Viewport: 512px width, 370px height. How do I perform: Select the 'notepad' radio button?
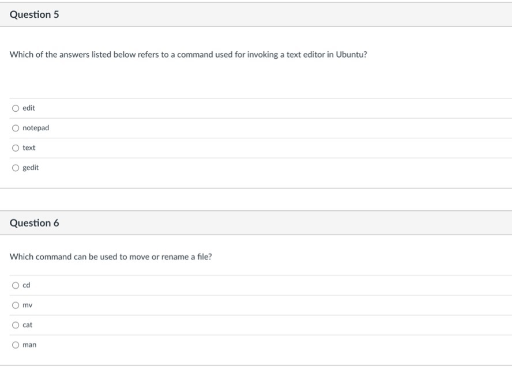(15, 128)
